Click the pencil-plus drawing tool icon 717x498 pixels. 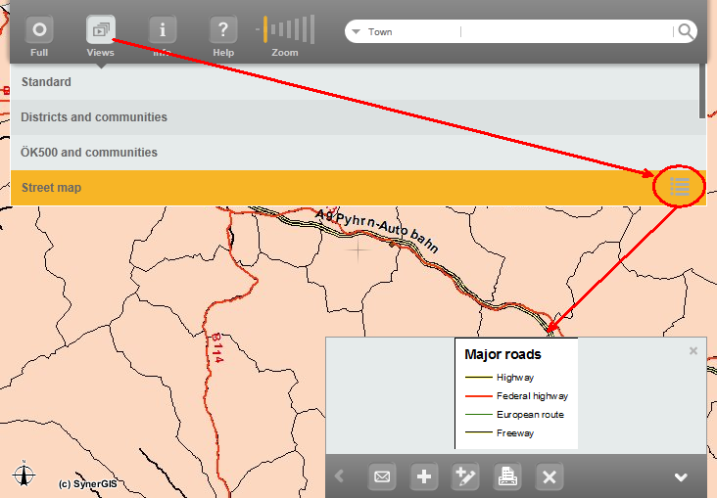pyautogui.click(x=465, y=476)
